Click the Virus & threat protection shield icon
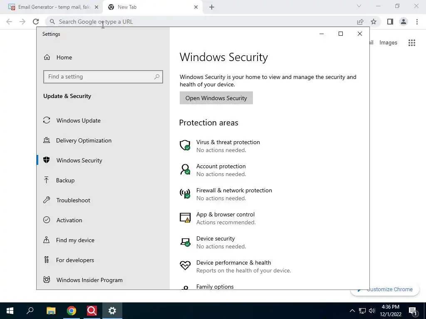The width and height of the screenshot is (426, 319). tap(185, 145)
